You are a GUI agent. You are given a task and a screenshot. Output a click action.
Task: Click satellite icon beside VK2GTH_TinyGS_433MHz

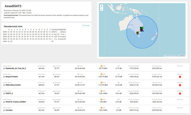pyautogui.click(x=4, y=102)
